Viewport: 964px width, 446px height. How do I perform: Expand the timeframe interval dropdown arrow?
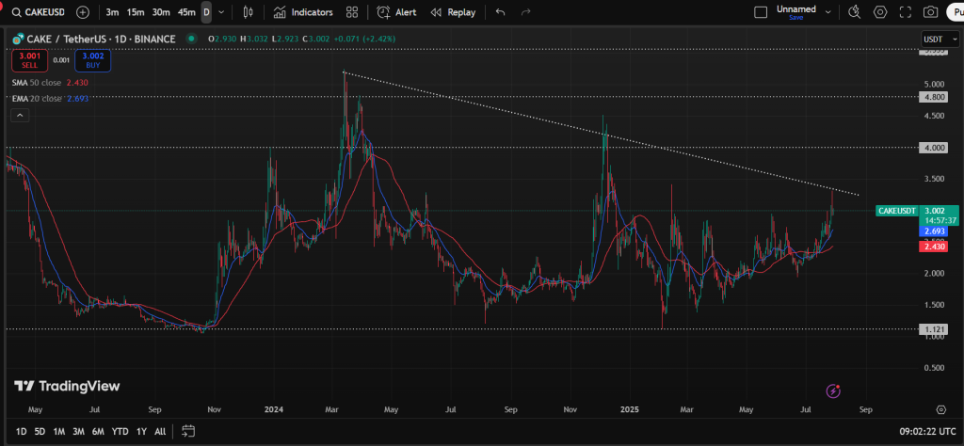click(x=221, y=12)
